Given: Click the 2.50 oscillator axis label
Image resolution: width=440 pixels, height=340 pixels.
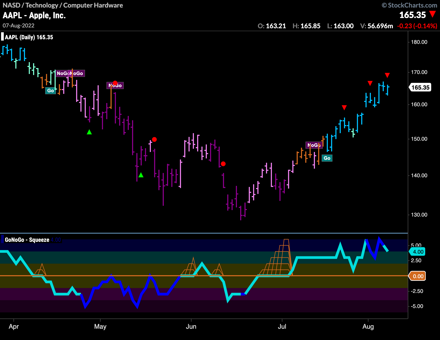Looking at the screenshot, I should 416,260.
